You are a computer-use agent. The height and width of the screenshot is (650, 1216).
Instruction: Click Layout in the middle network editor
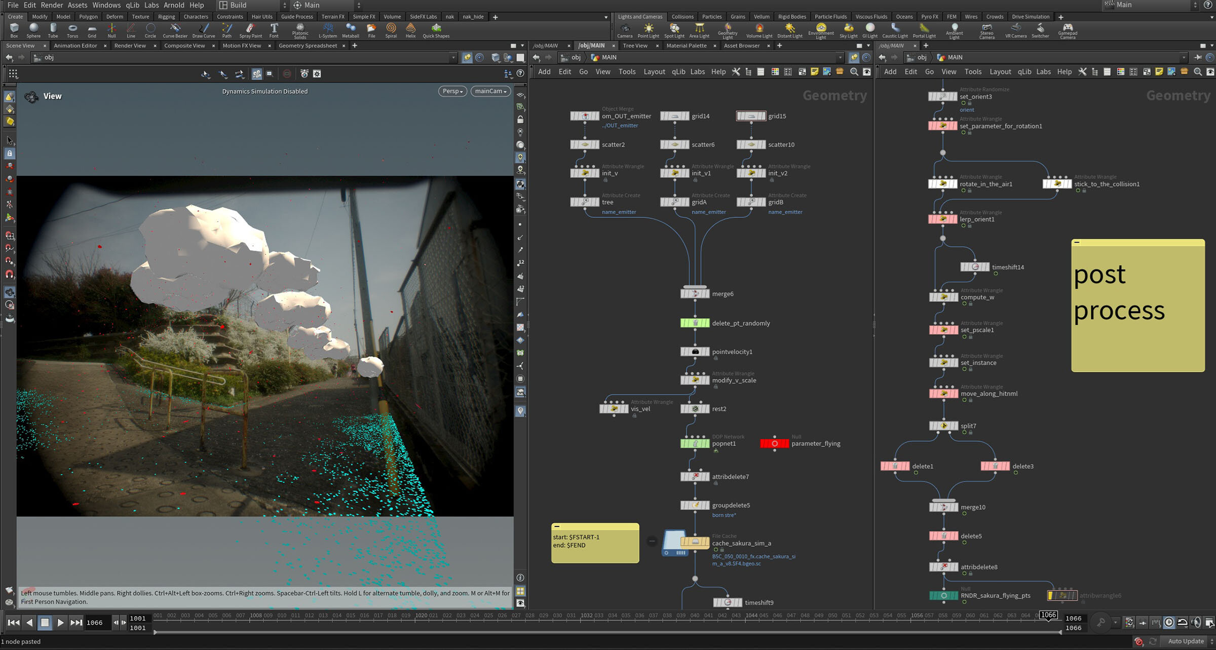click(x=654, y=72)
